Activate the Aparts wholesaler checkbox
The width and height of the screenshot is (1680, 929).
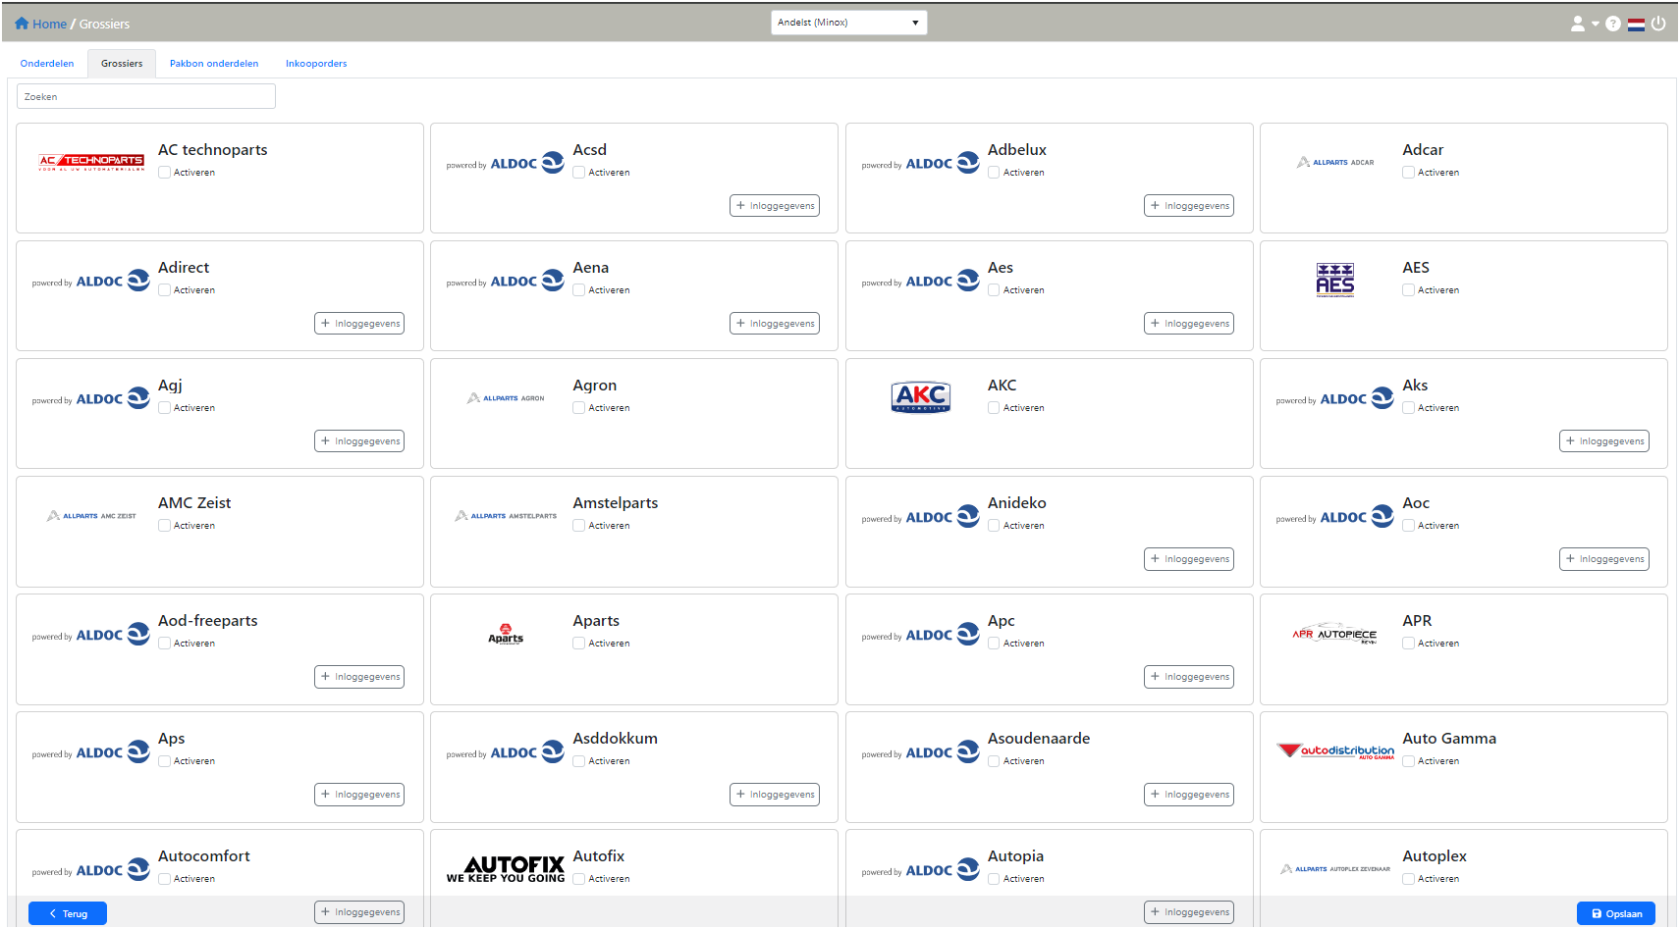[x=579, y=644]
